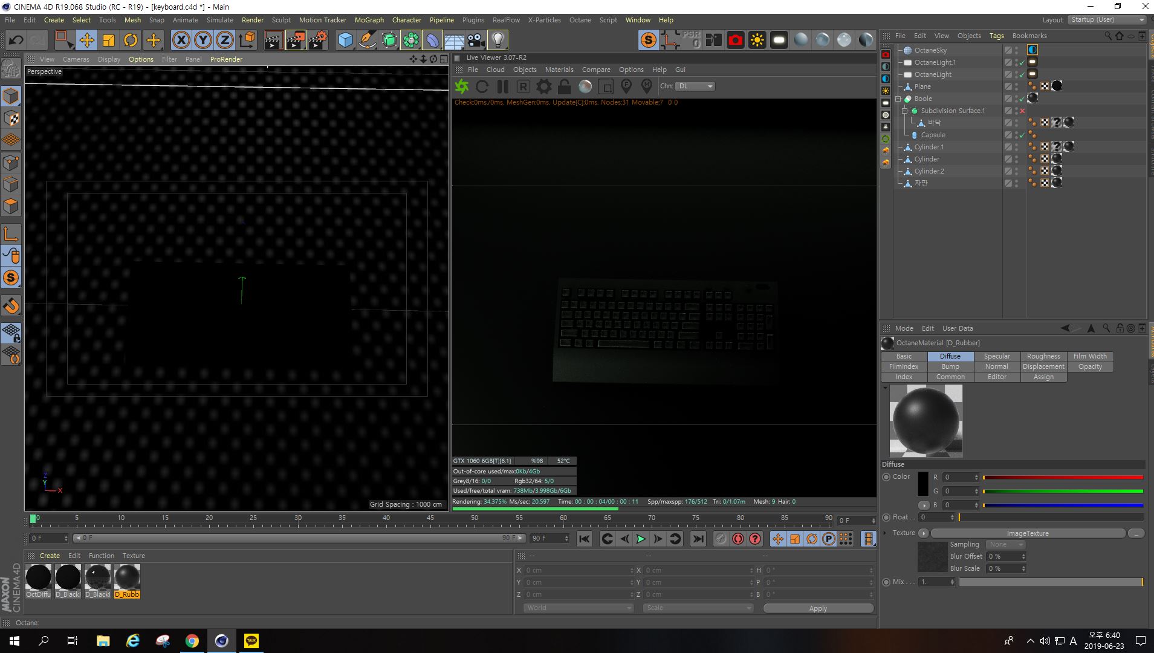Expand the Texture section triangle
This screenshot has width=1154, height=653.
[x=886, y=533]
